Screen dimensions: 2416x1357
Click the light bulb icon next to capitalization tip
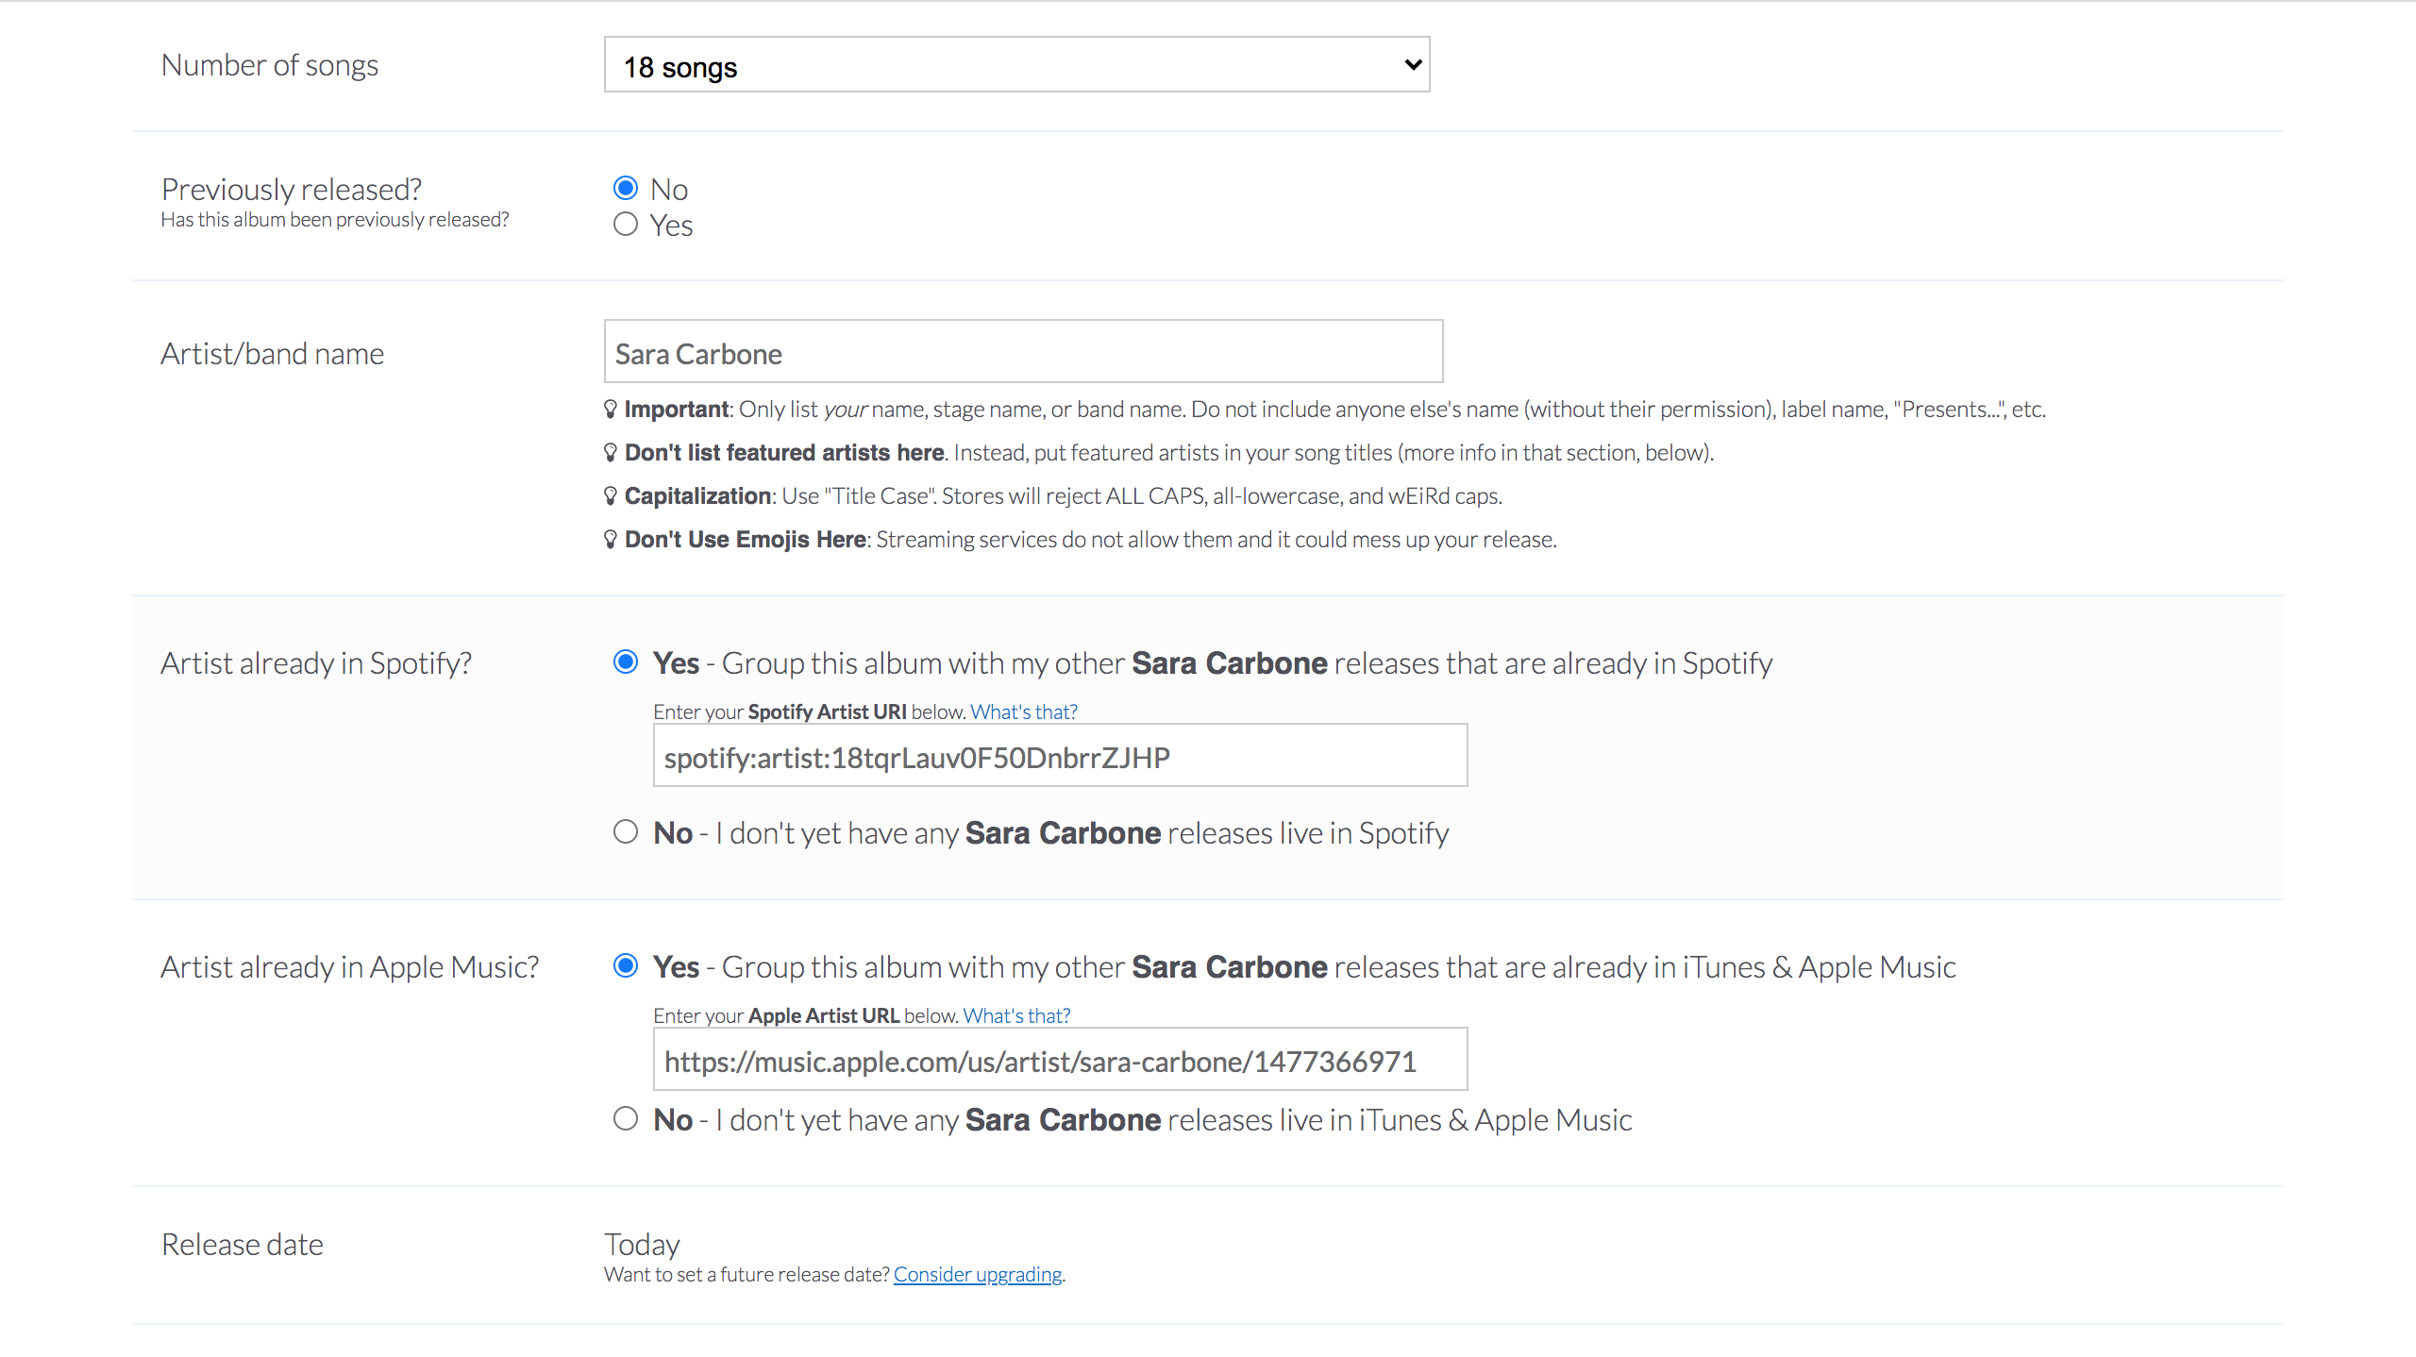coord(614,494)
